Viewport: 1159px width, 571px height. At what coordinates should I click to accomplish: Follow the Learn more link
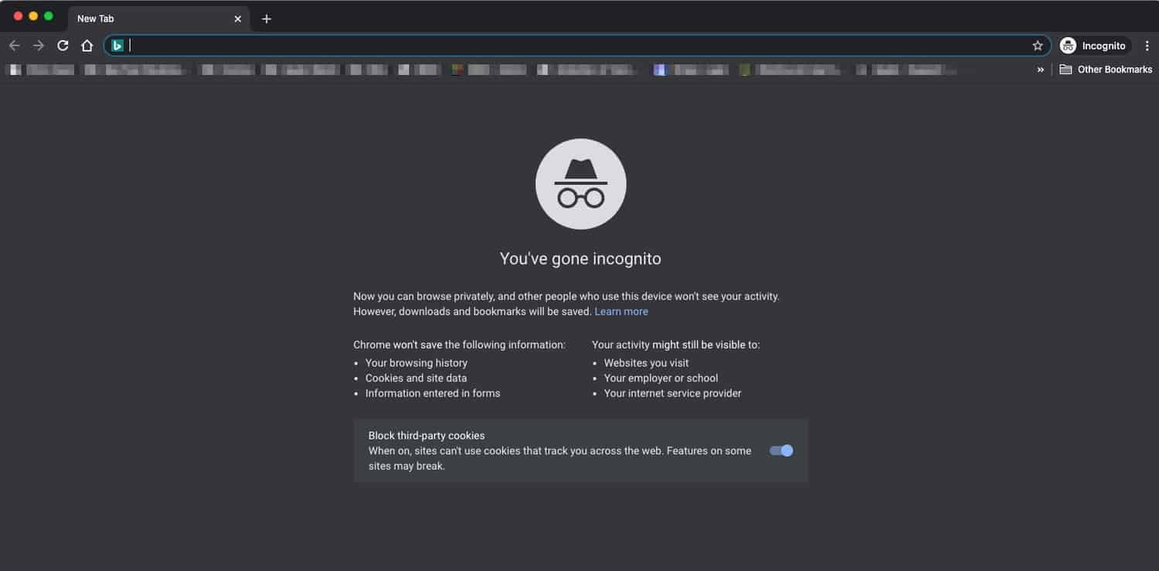(x=621, y=311)
